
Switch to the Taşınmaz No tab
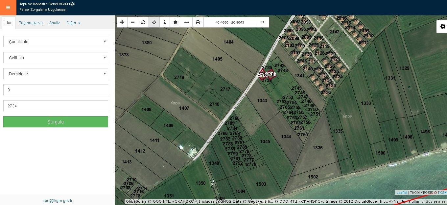pyautogui.click(x=31, y=23)
